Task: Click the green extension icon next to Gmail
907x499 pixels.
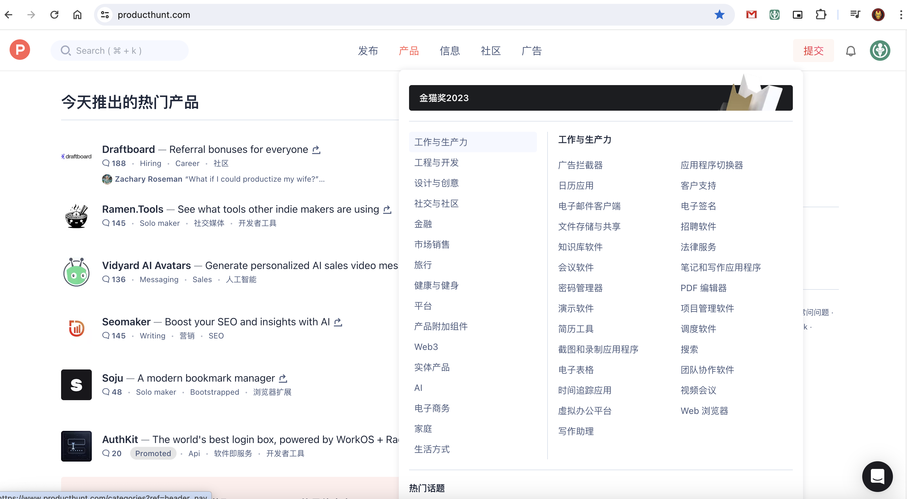Action: point(774,14)
